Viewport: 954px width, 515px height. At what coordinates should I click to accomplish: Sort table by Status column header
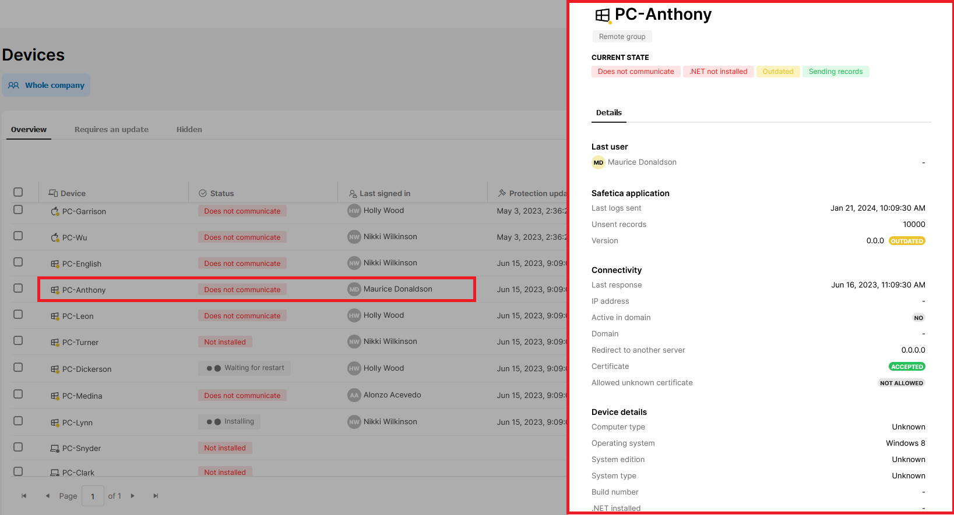pyautogui.click(x=221, y=193)
